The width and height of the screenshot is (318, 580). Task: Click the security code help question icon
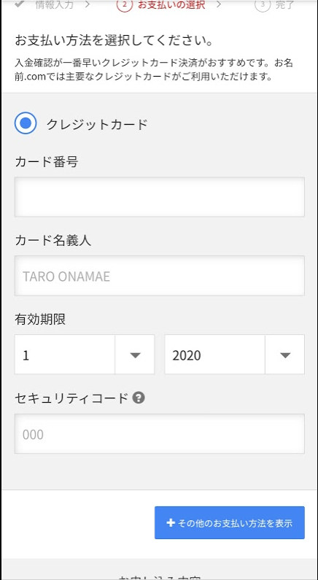coord(139,398)
